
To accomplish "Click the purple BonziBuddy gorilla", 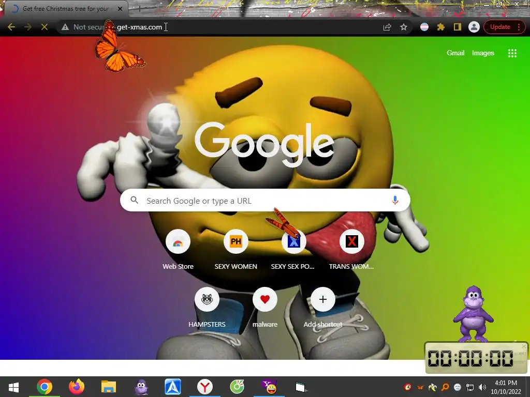I will coord(473,314).
